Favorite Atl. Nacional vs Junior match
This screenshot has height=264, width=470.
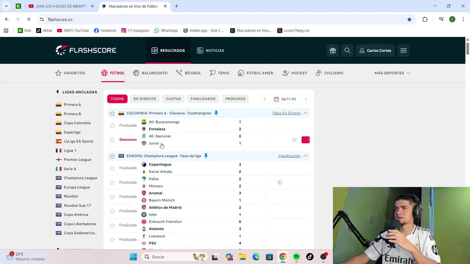tap(112, 140)
